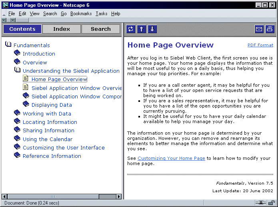Open the Search menu
The height and width of the screenshot is (207, 278).
(50, 14)
